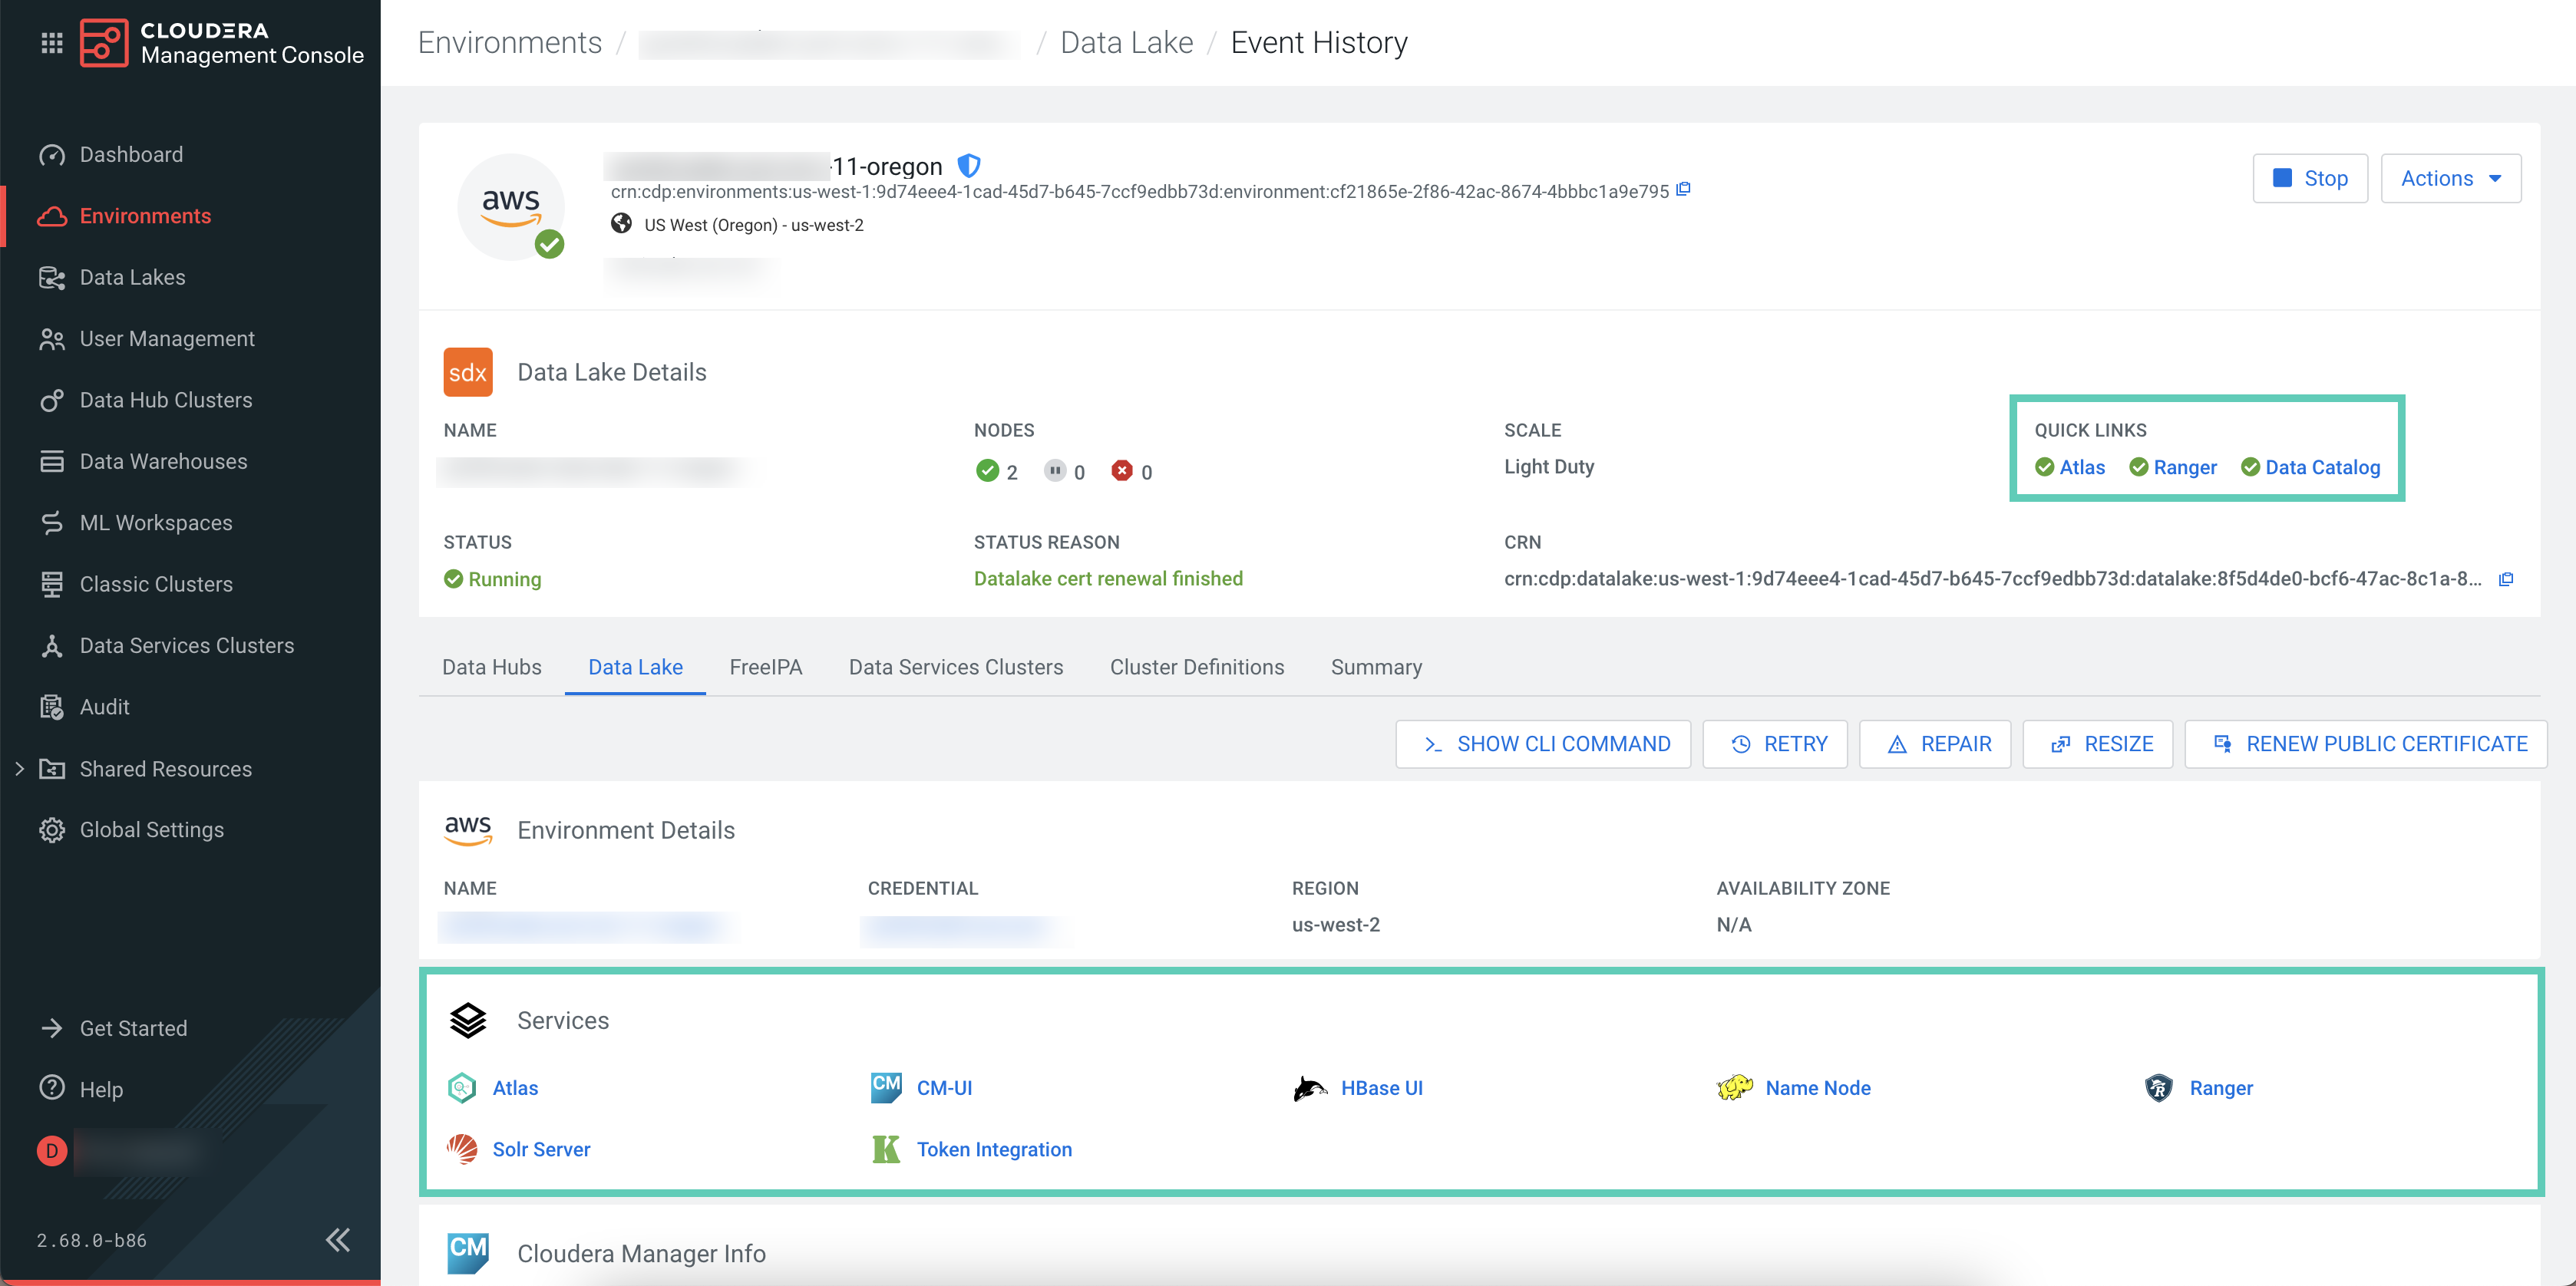
Task: Copy the environment CRN using copy icon
Action: click(x=1683, y=190)
